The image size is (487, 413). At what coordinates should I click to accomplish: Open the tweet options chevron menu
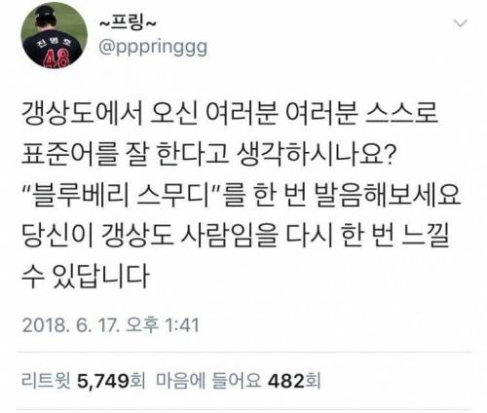460,23
